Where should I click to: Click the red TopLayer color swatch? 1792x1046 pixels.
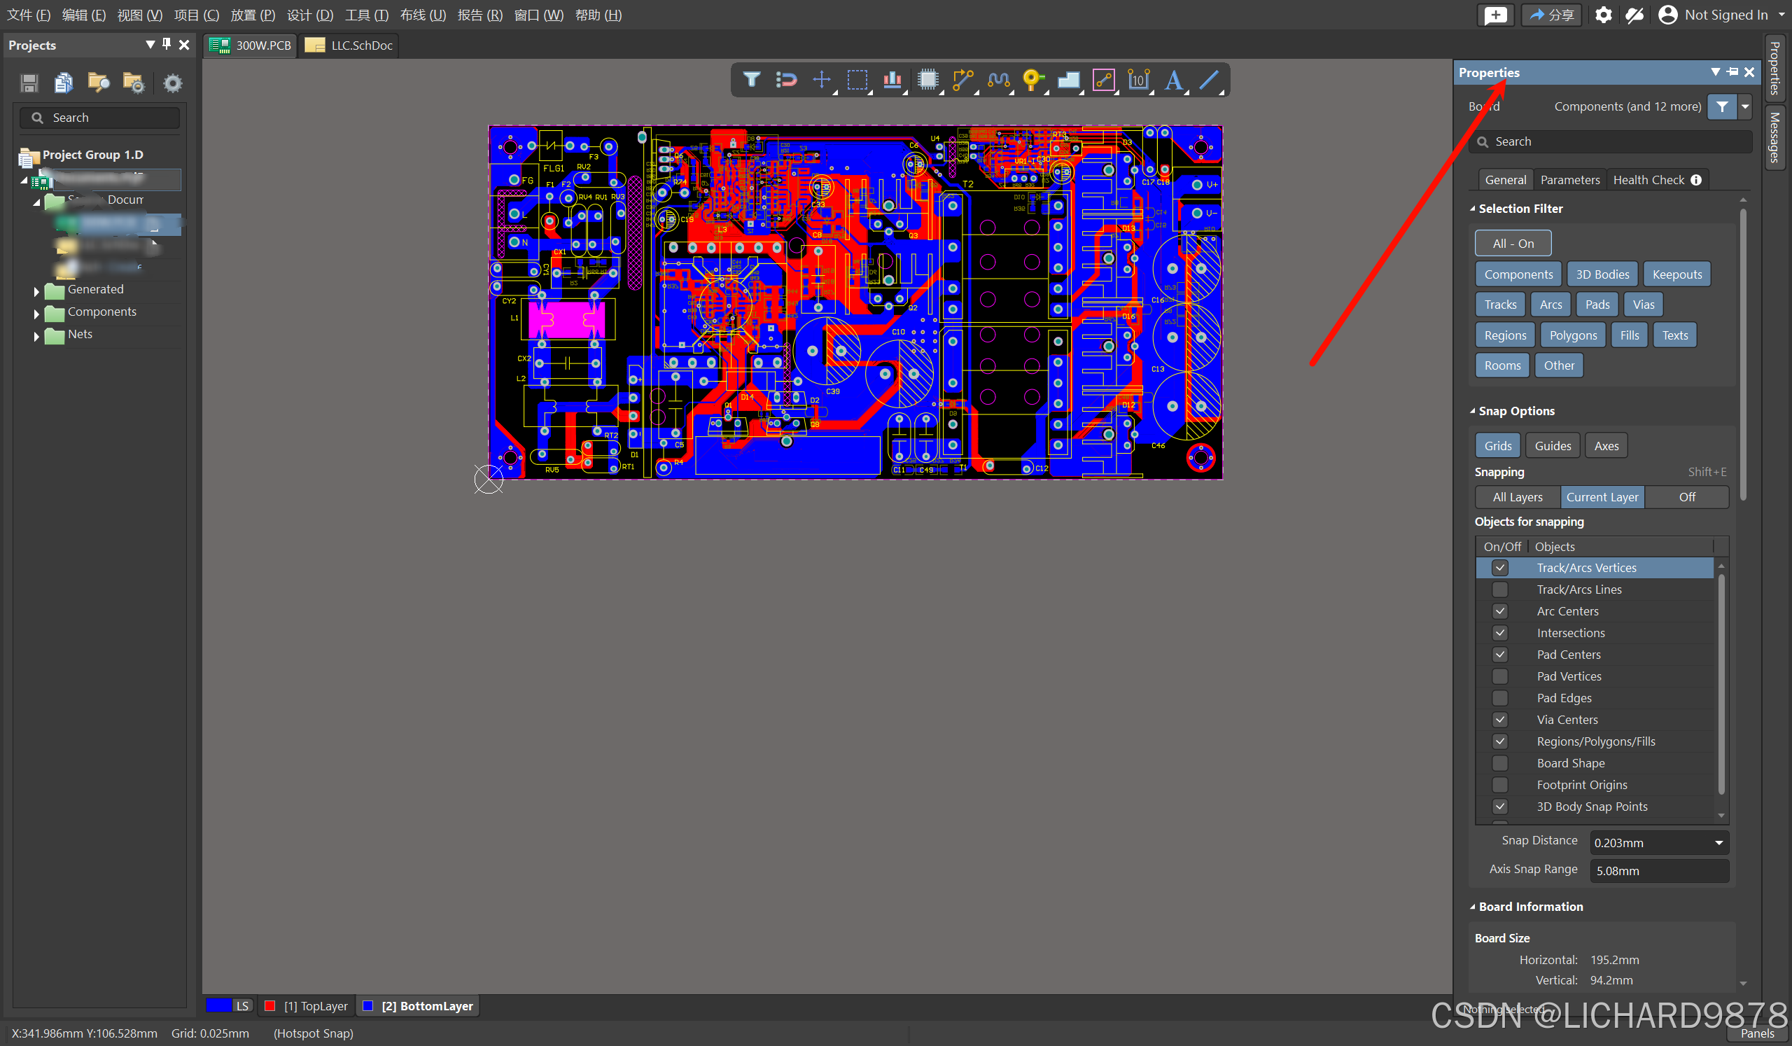[269, 1006]
